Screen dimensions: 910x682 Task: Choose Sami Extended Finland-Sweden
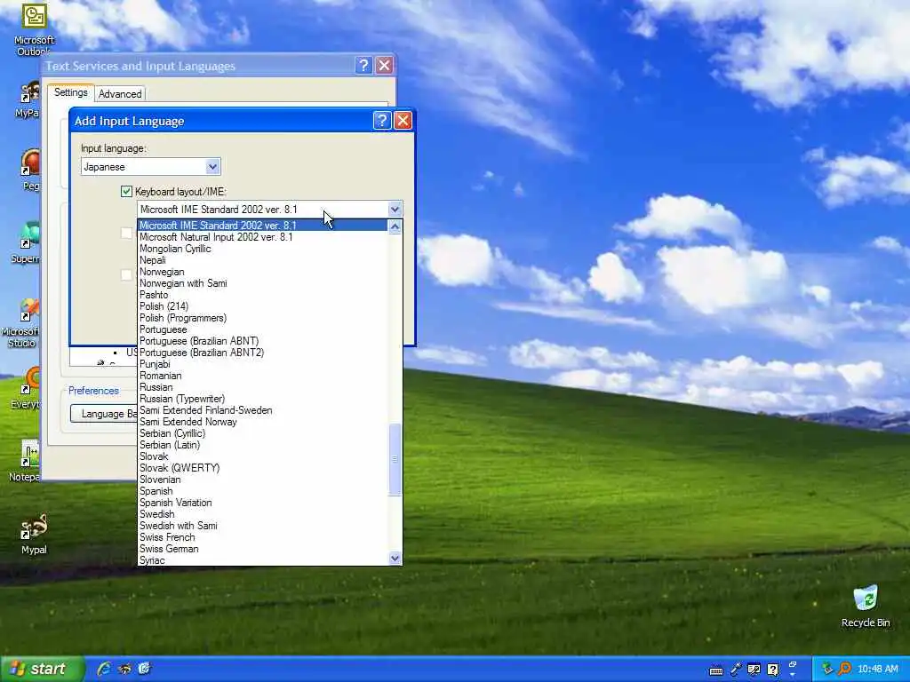(263, 410)
